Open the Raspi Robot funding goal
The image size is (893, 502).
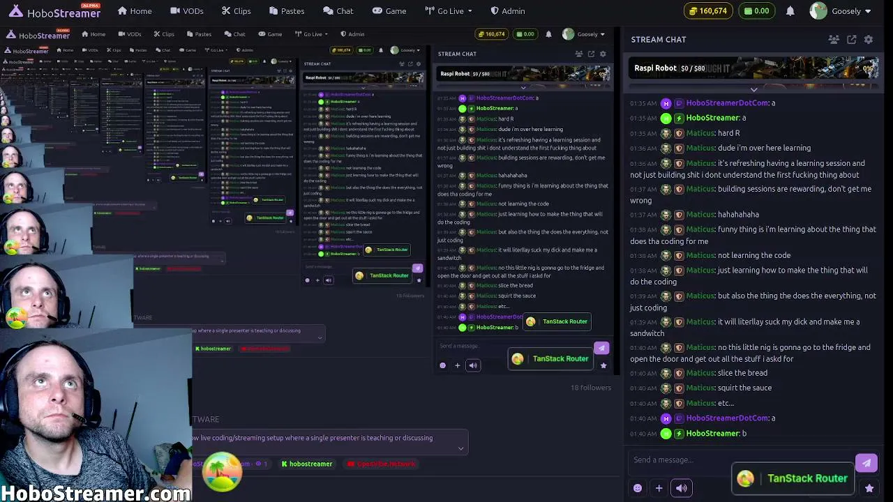753,68
